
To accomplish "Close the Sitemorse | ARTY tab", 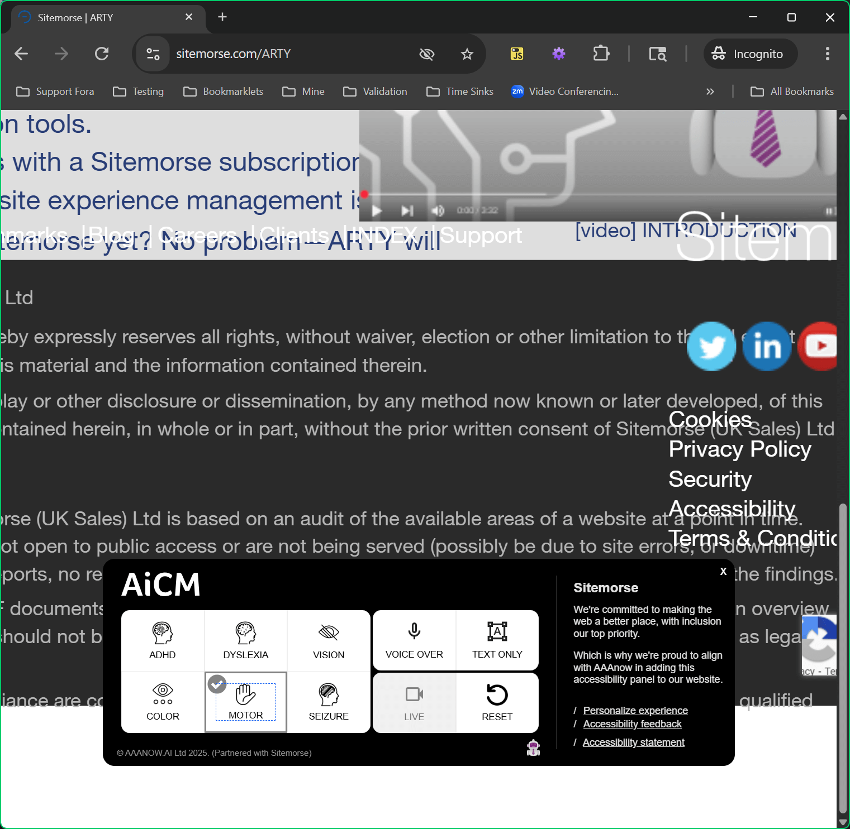I will click(x=189, y=17).
